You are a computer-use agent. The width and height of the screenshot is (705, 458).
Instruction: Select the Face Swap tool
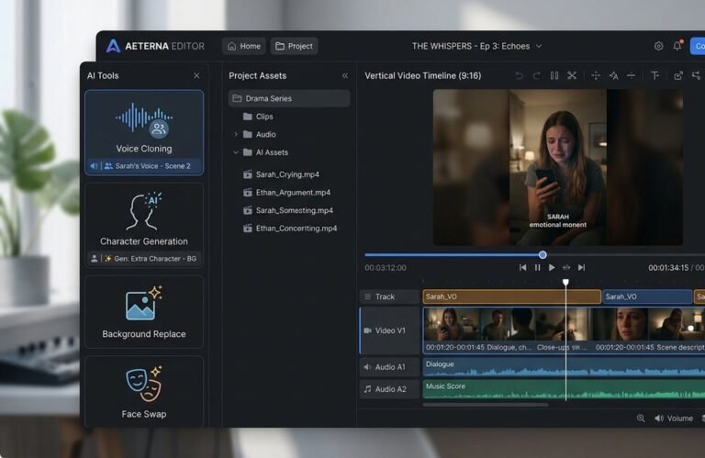pyautogui.click(x=144, y=391)
